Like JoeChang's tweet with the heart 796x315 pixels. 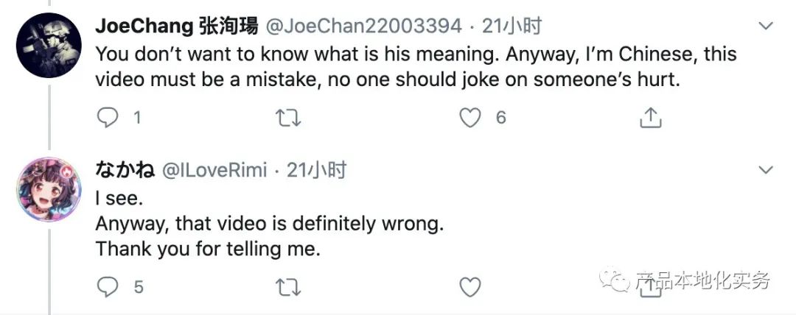tap(469, 117)
